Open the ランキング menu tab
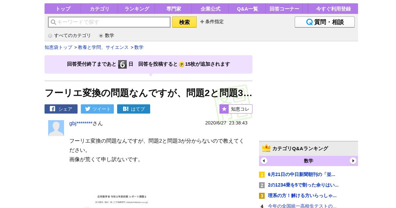 point(137,9)
